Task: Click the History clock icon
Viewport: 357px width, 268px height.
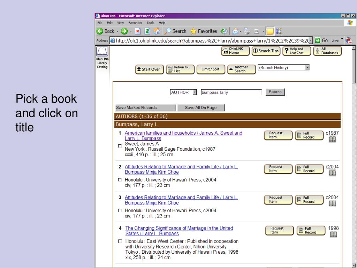Action: click(x=224, y=31)
